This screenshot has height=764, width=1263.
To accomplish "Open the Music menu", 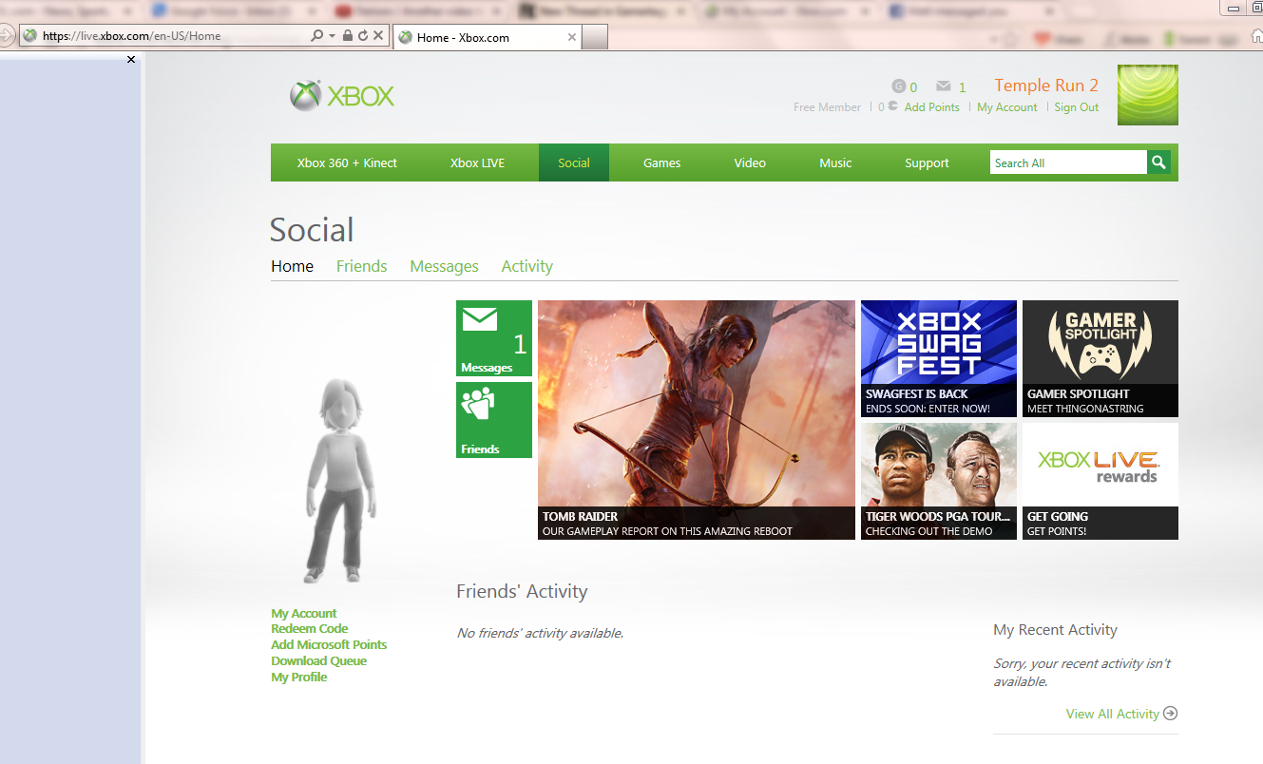I will tap(835, 162).
